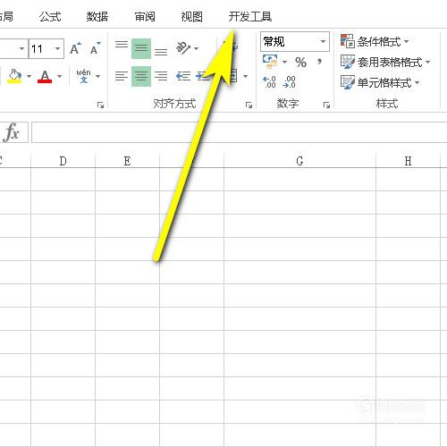Open the 常规 number format combo box

point(295,41)
